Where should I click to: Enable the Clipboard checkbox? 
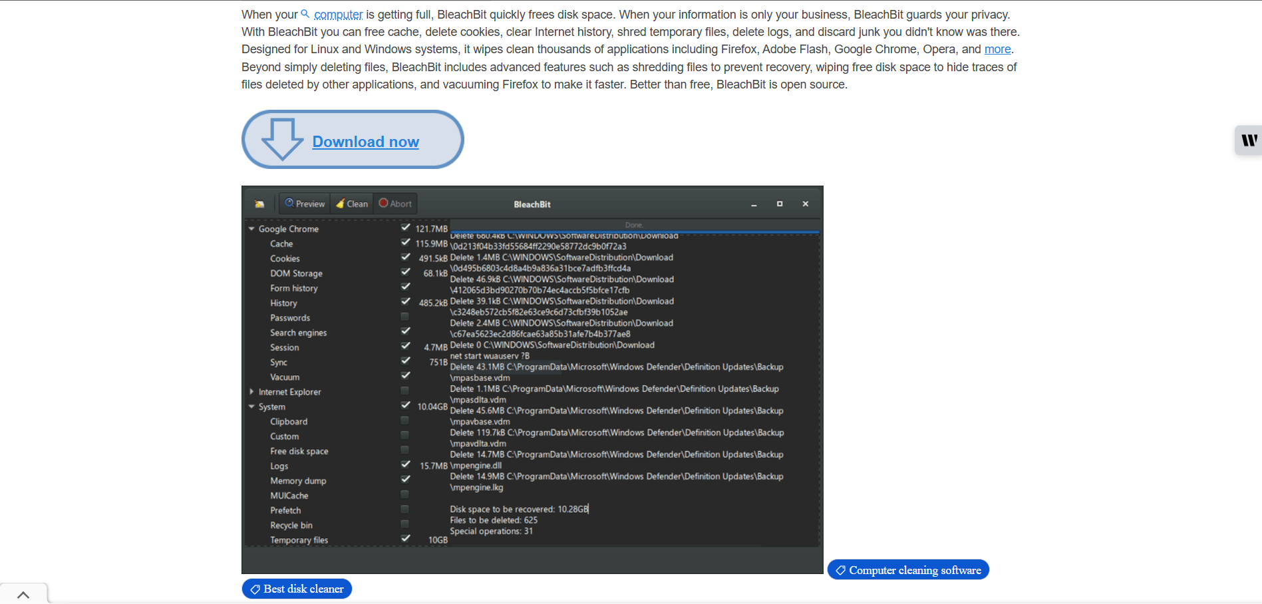(x=404, y=420)
